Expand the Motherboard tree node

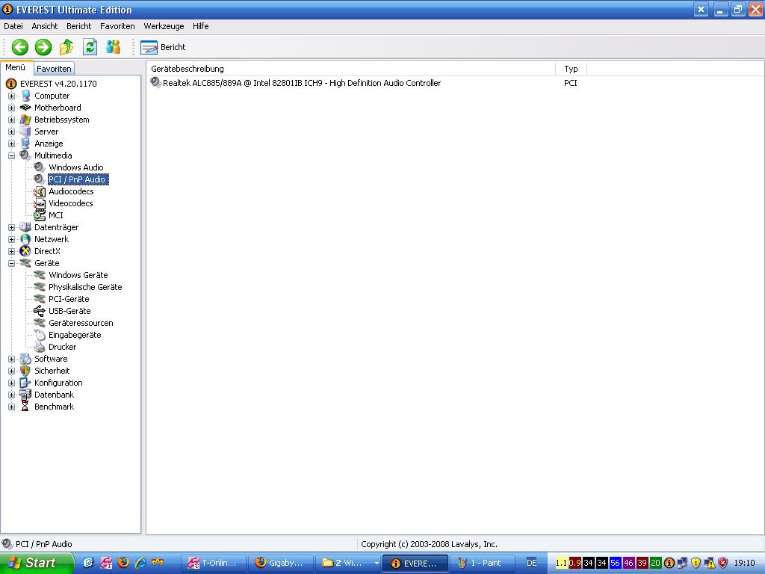pos(12,108)
